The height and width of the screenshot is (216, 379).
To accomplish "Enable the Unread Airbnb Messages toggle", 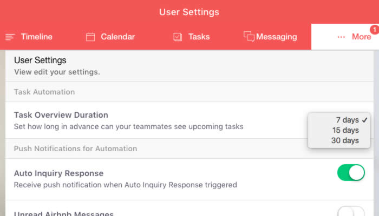I will pyautogui.click(x=351, y=212).
